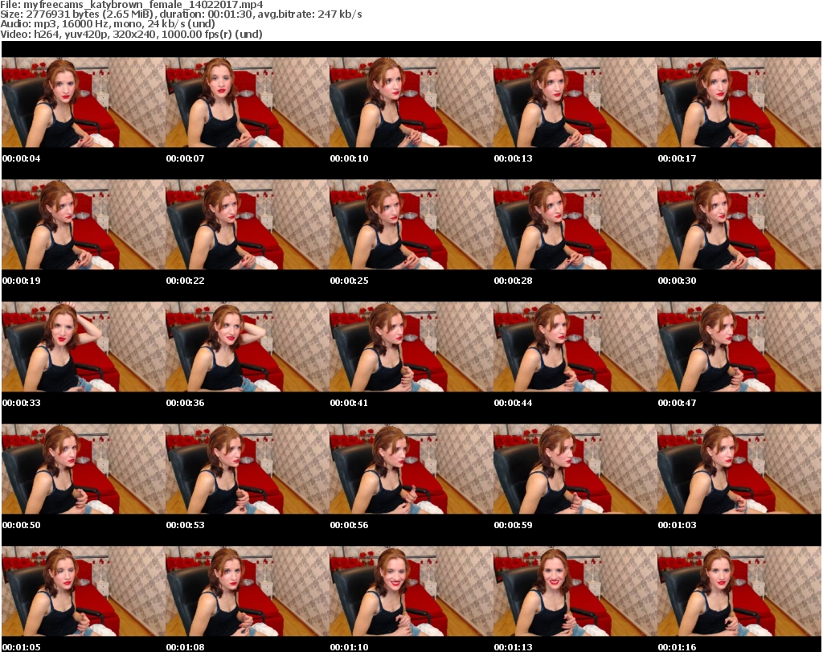Image resolution: width=823 pixels, height=652 pixels.
Task: Select the frame at 00:00:50
Action: click(84, 469)
